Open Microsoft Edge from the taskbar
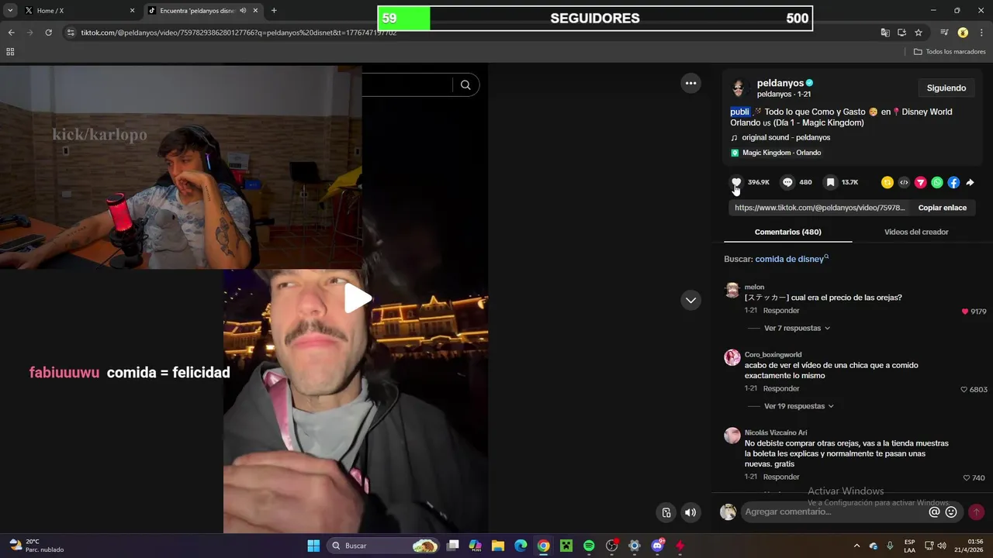 pos(521,546)
